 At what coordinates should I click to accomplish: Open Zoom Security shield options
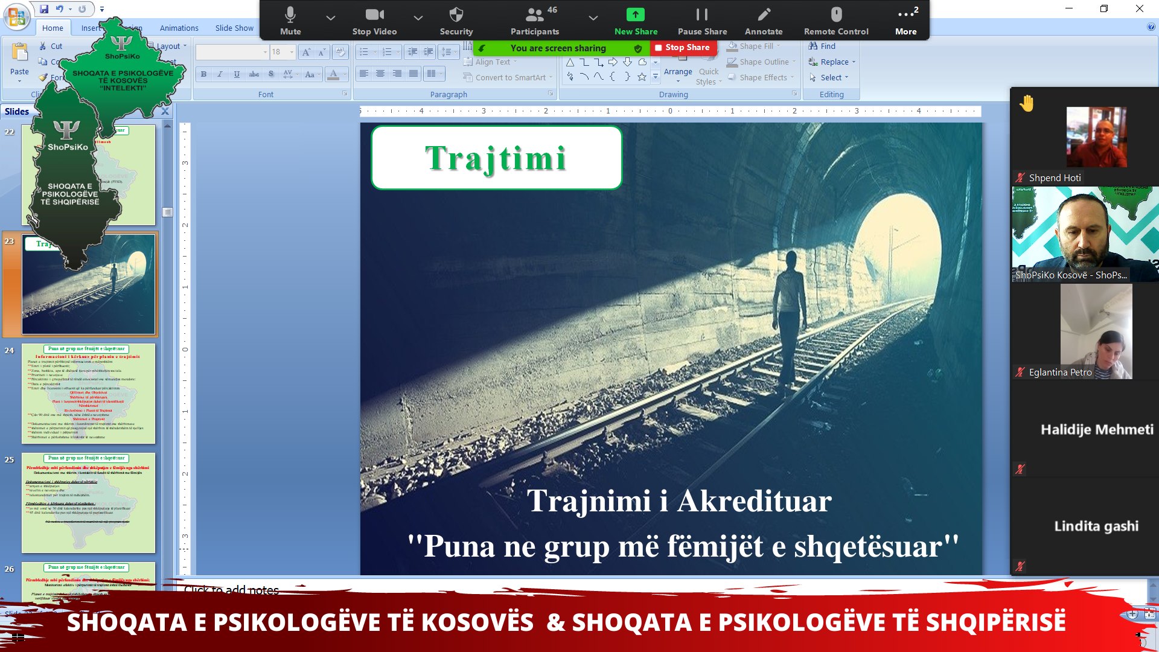pos(456,21)
